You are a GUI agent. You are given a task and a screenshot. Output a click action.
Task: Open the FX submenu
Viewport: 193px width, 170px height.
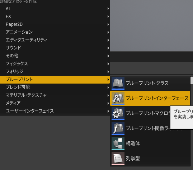tap(55, 16)
